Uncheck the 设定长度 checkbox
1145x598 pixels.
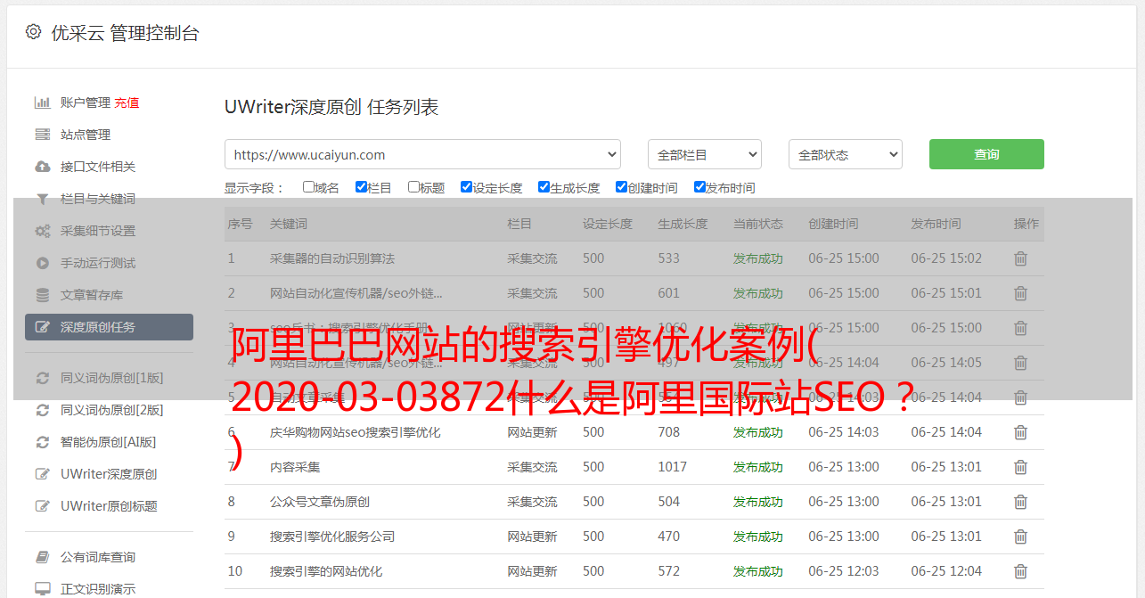point(466,187)
